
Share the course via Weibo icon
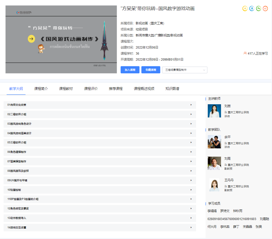(265, 9)
